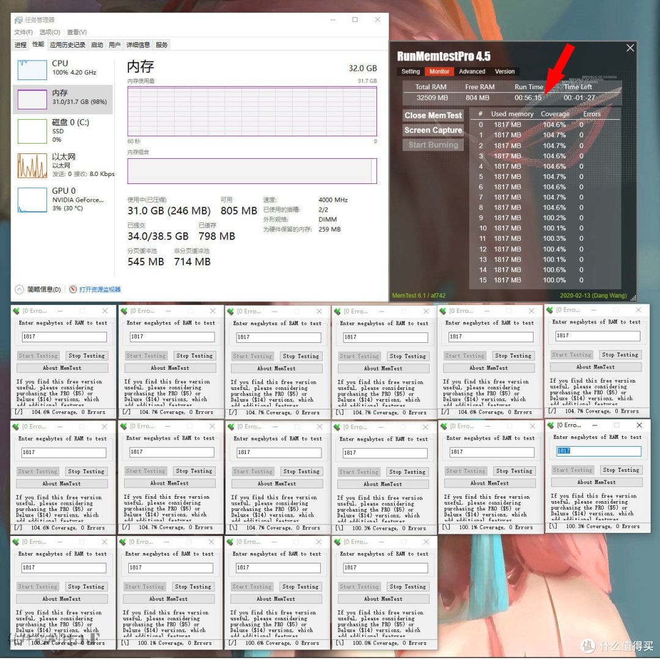Click the Task Manager title bar icon
660x660 pixels.
(x=18, y=20)
